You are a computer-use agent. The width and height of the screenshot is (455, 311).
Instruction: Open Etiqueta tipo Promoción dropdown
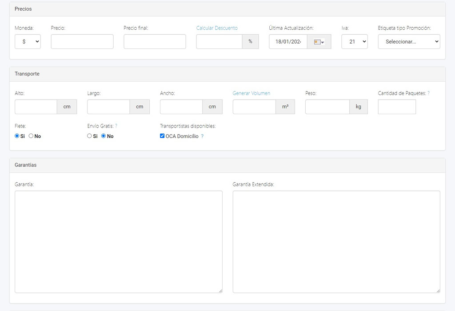(409, 42)
